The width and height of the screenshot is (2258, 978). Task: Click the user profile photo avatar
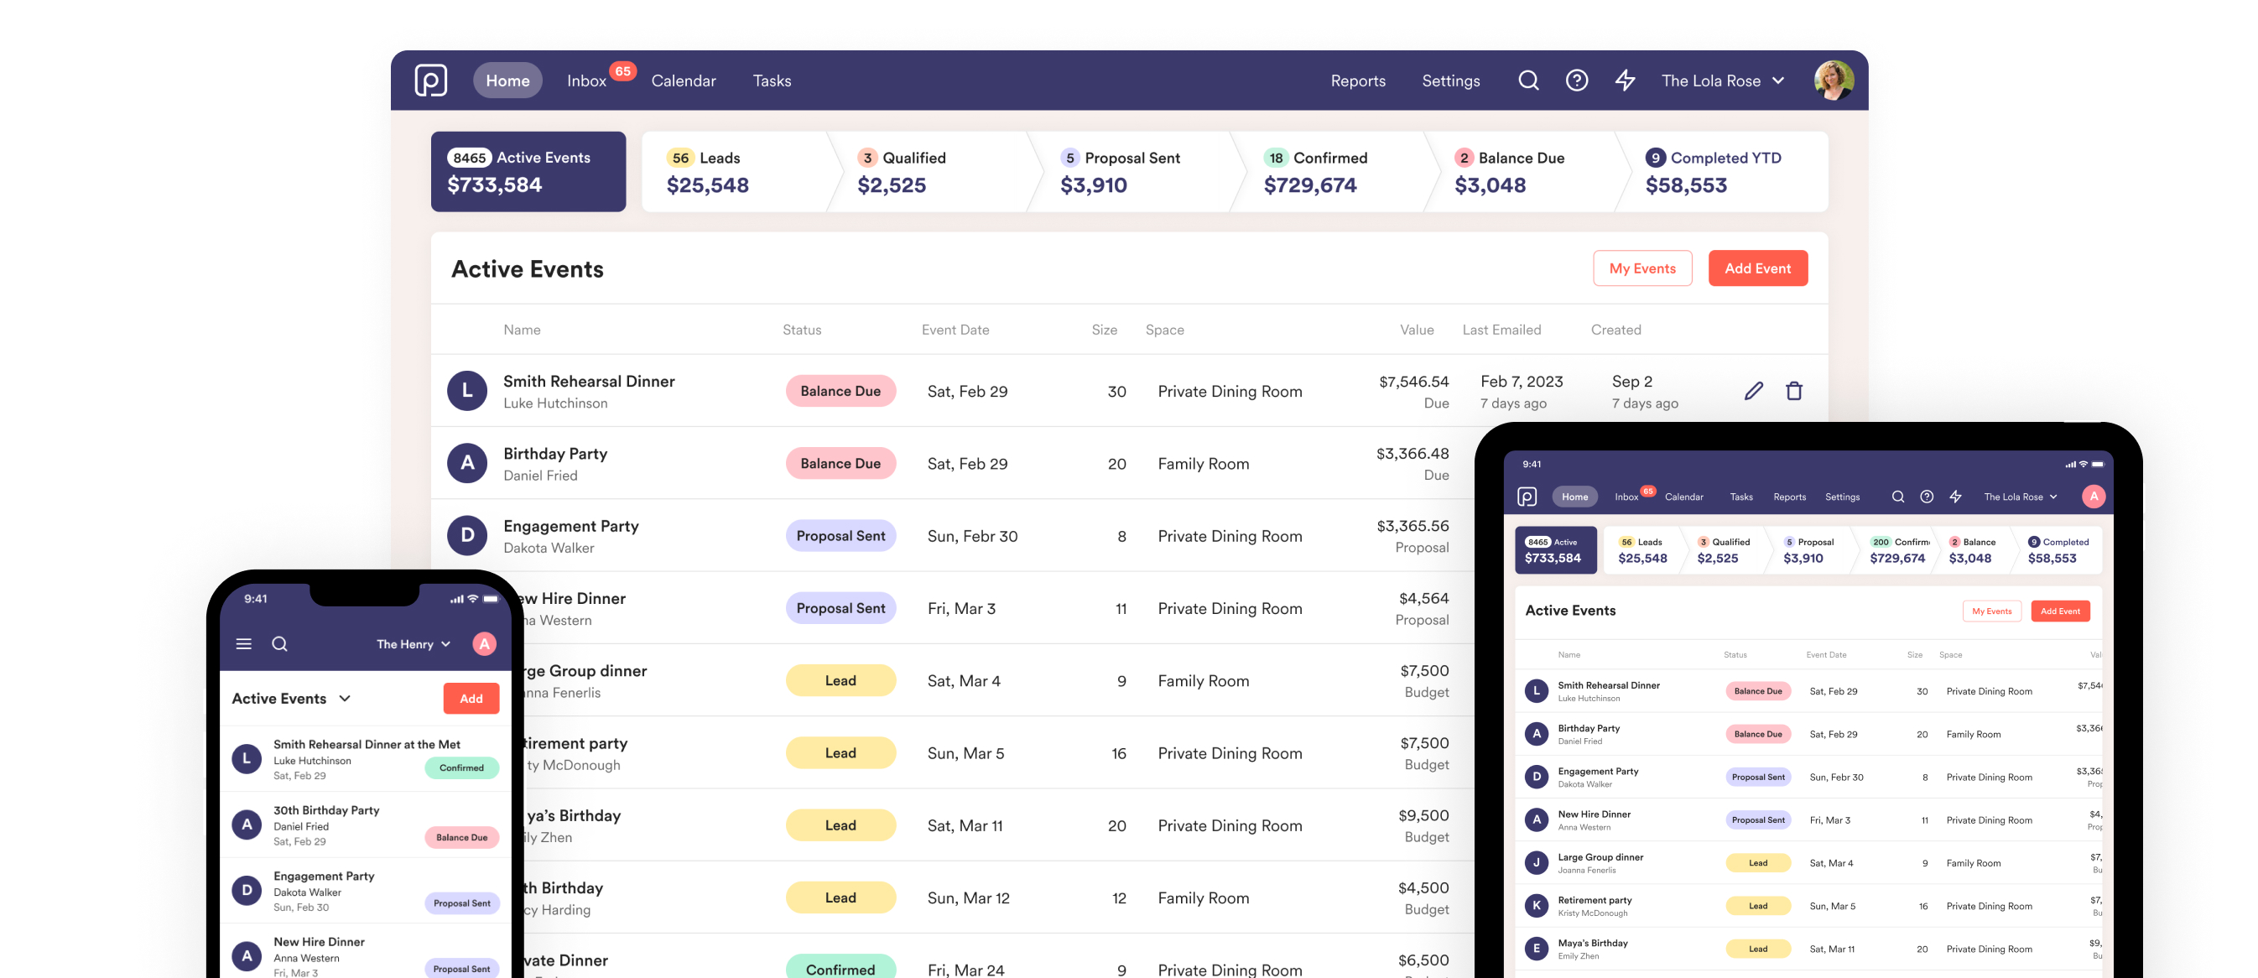pos(1833,81)
